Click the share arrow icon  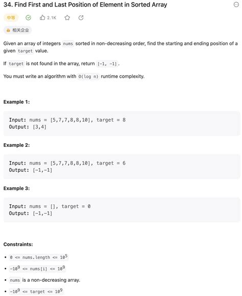click(x=81, y=18)
